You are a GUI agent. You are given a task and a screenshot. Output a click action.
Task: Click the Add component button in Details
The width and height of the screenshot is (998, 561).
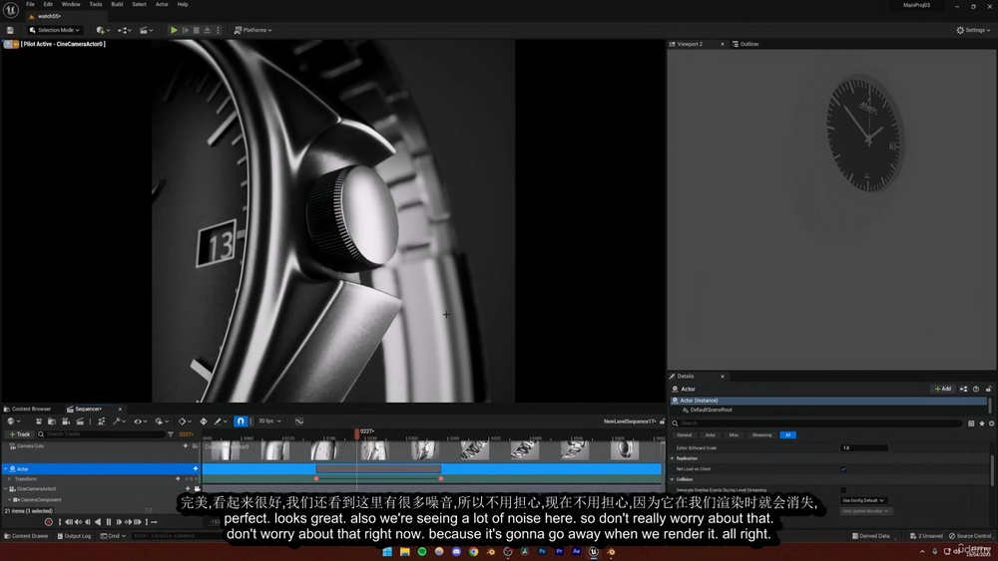[x=943, y=389]
